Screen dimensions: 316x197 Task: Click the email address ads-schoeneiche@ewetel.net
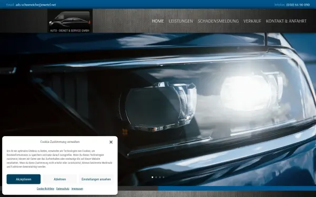point(36,5)
